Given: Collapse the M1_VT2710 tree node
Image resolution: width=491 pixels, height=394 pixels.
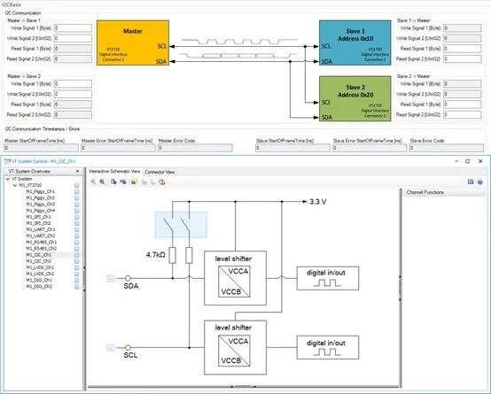Looking at the screenshot, I should [15, 185].
